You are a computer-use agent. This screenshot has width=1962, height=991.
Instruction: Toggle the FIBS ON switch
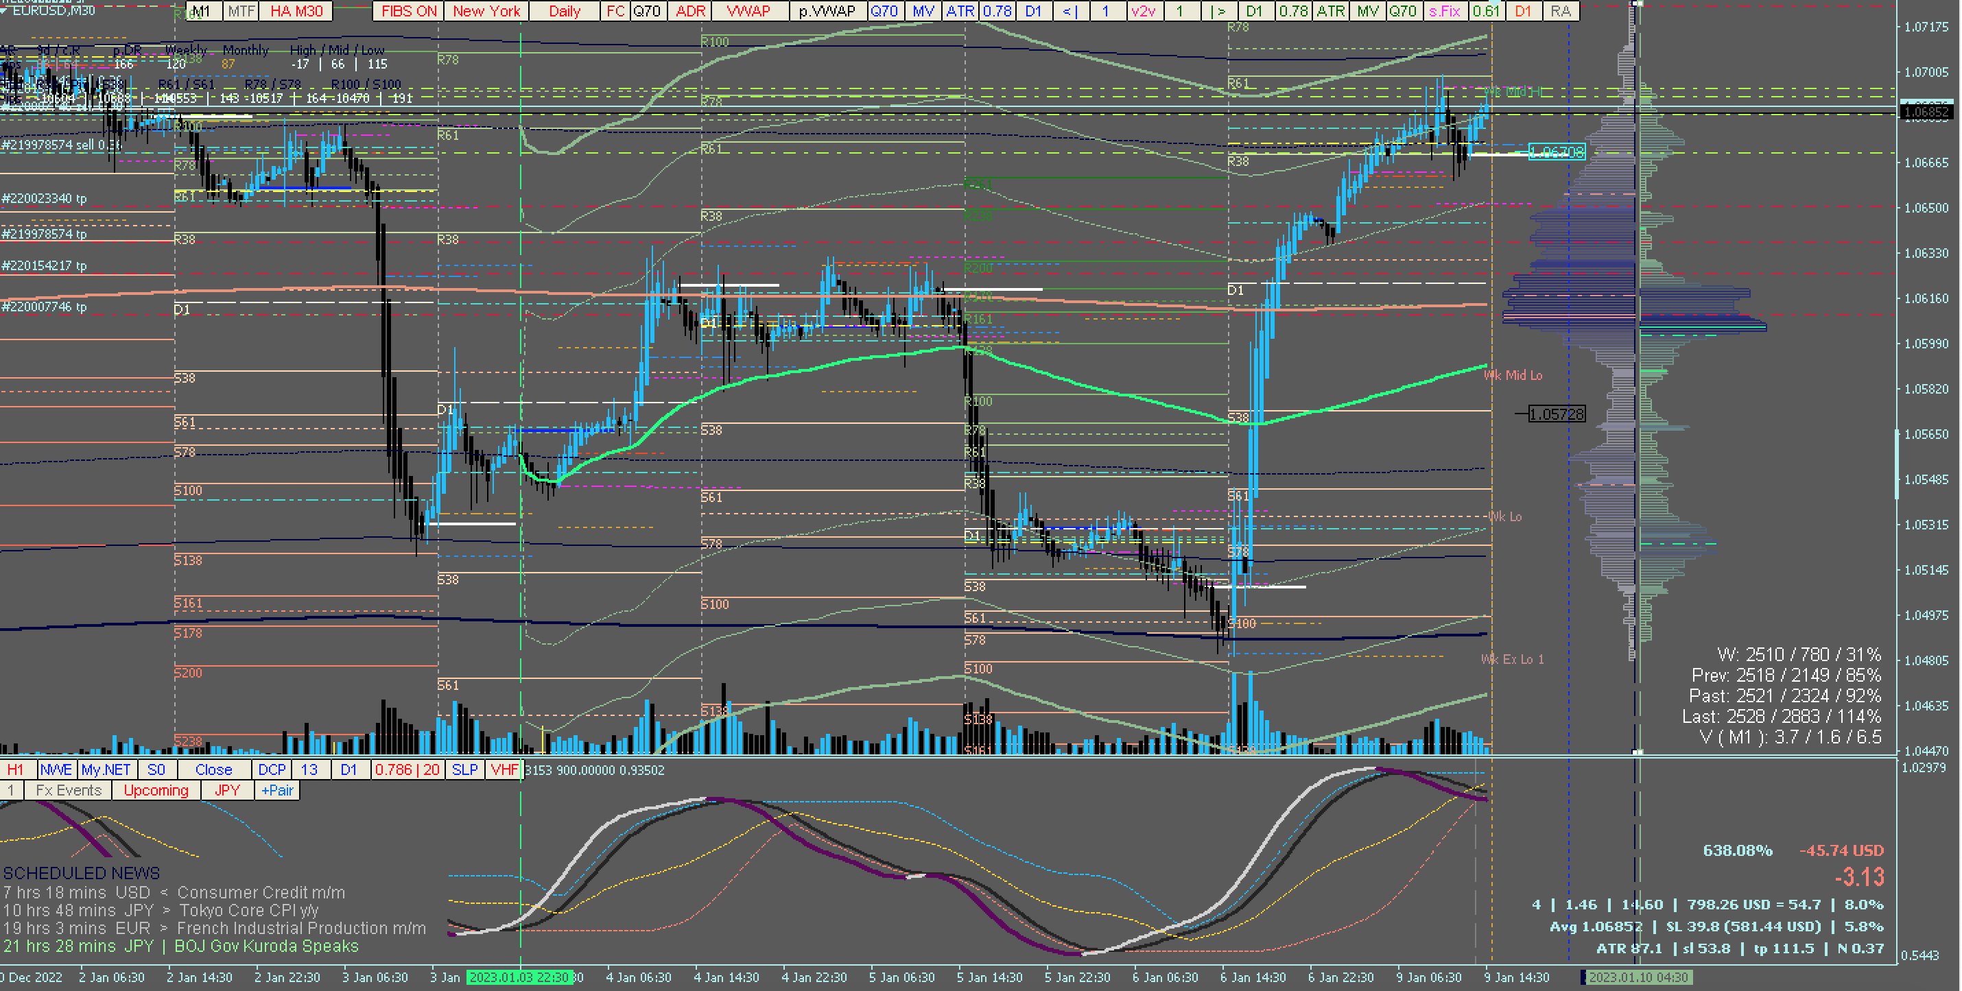[x=408, y=12]
